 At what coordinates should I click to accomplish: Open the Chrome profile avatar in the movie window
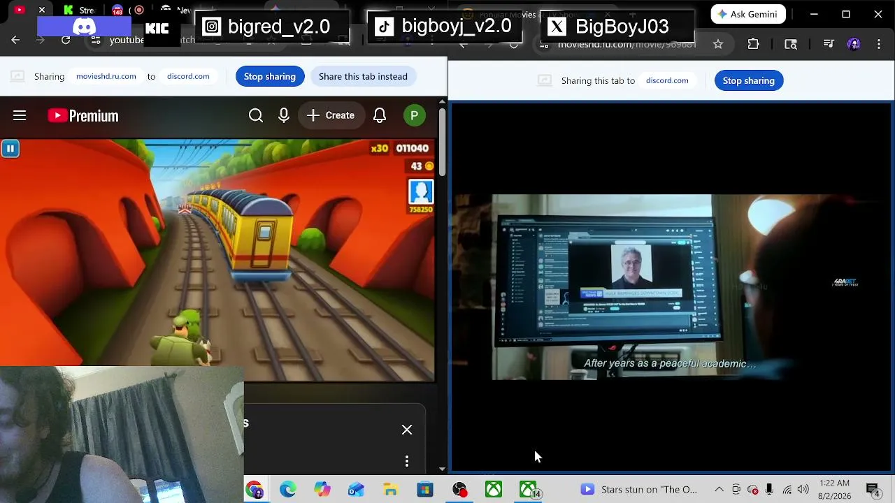pyautogui.click(x=854, y=44)
